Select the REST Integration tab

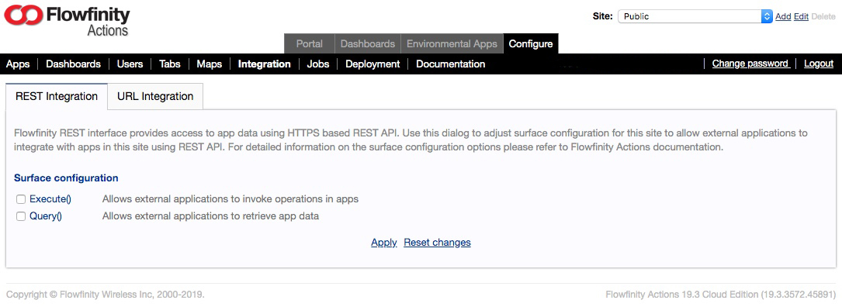tap(57, 97)
